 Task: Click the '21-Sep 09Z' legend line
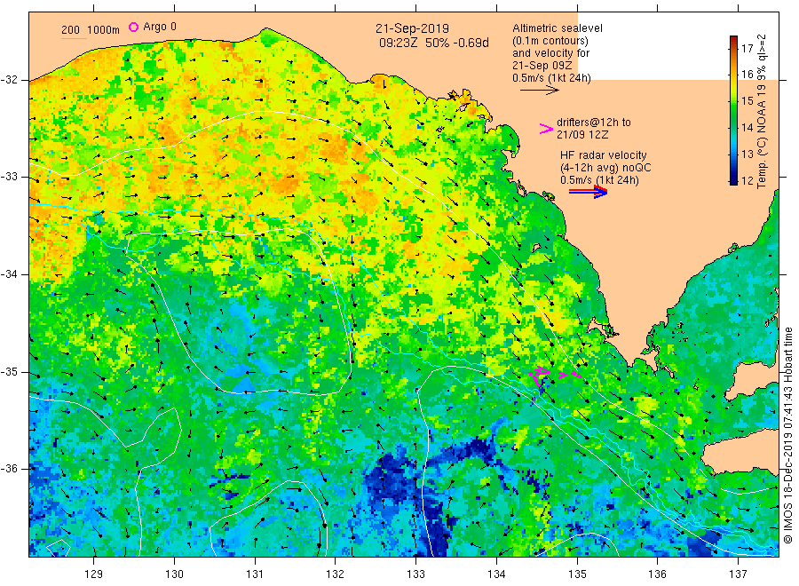pyautogui.click(x=542, y=66)
